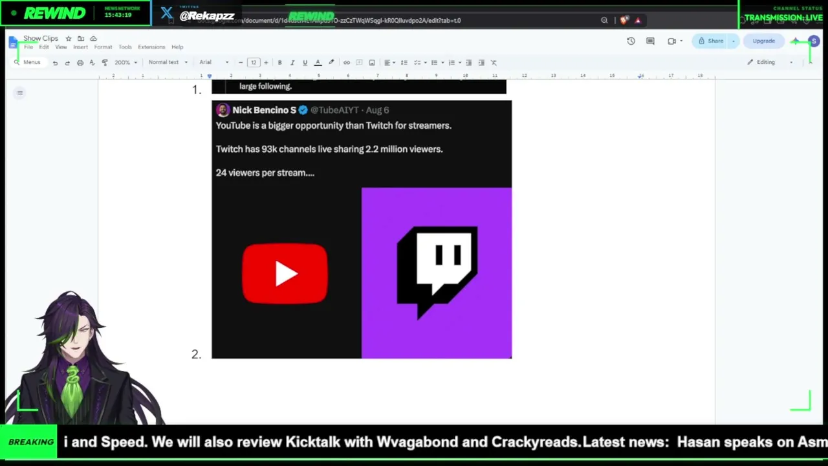Clear text formatting
The height and width of the screenshot is (466, 828).
(x=494, y=63)
